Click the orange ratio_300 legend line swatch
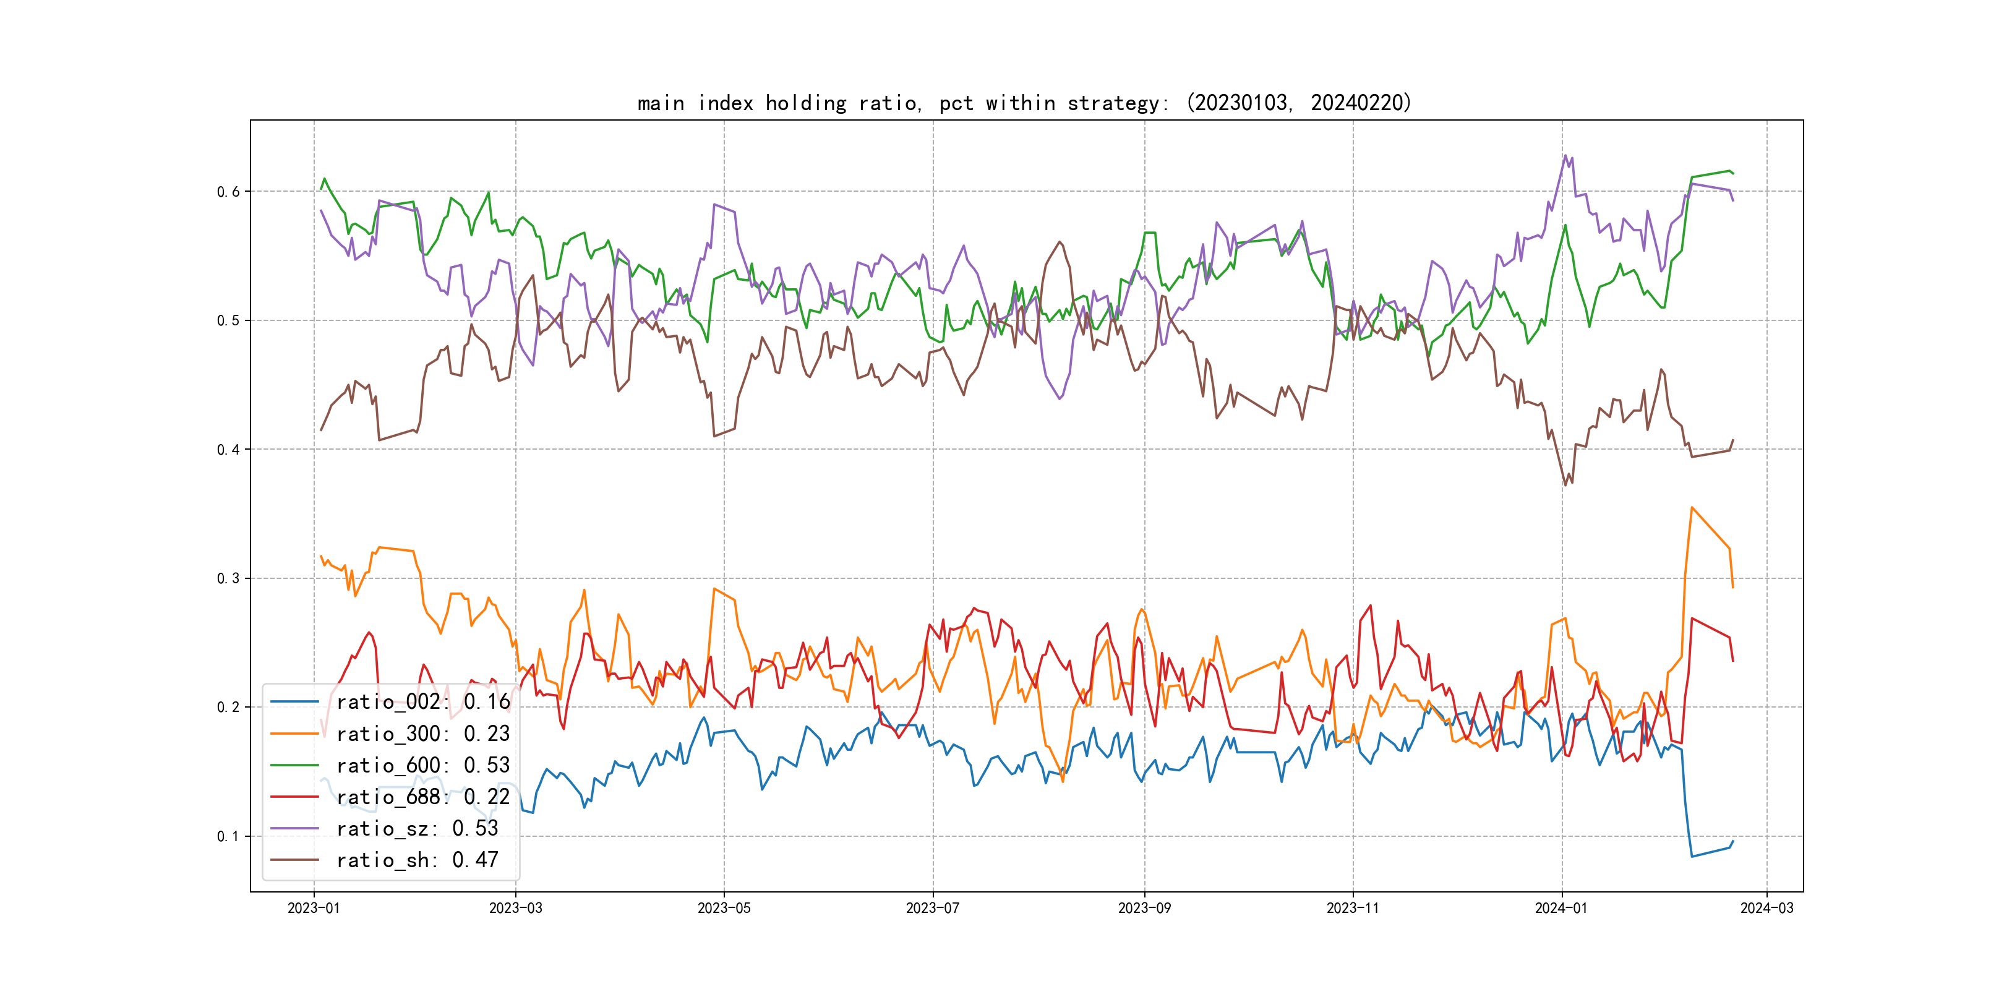The width and height of the screenshot is (2004, 1002). pyautogui.click(x=294, y=734)
